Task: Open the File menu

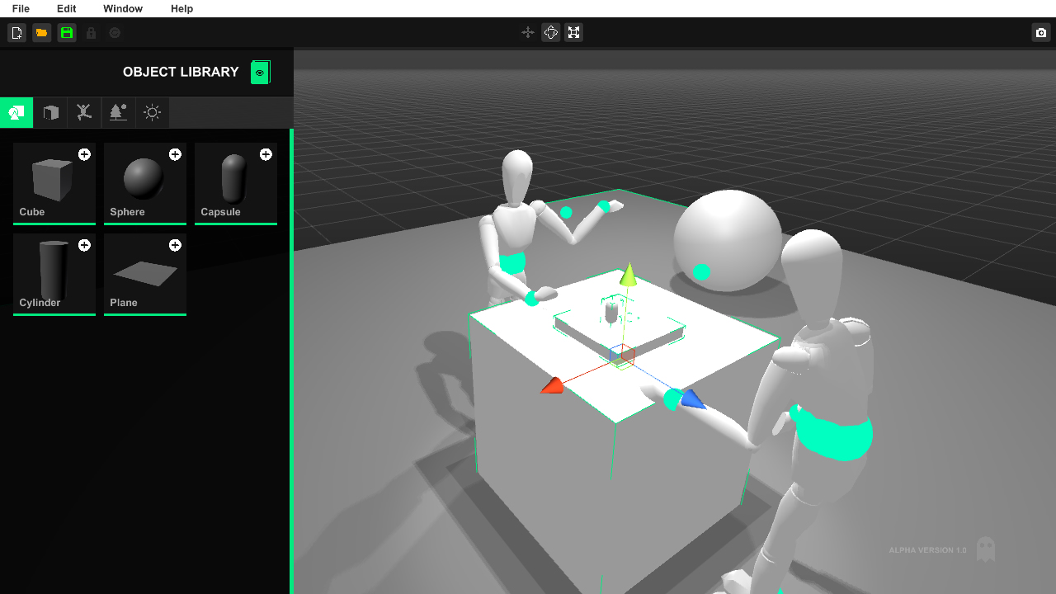Action: tap(21, 9)
